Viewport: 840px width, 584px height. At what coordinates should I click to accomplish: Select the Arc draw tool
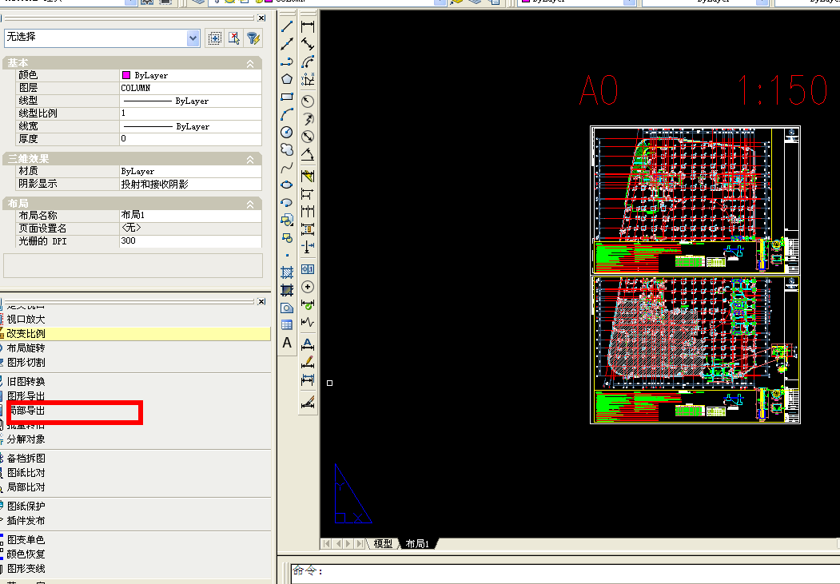coord(287,114)
